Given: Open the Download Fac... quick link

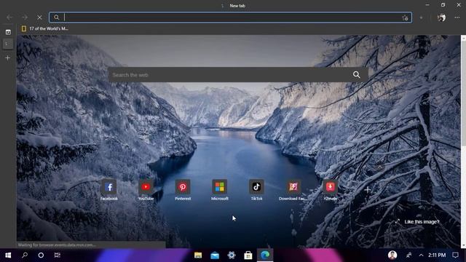Looking at the screenshot, I should pos(293,190).
